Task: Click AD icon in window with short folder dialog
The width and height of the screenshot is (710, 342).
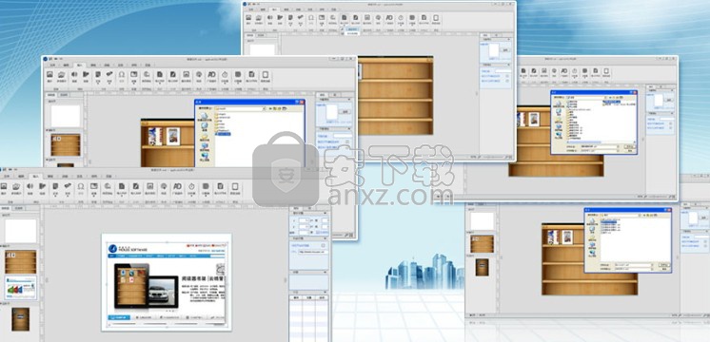Action: tap(211, 74)
